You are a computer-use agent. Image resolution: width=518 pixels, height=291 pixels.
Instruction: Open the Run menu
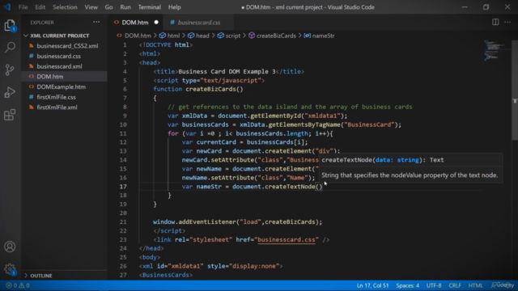(125, 7)
